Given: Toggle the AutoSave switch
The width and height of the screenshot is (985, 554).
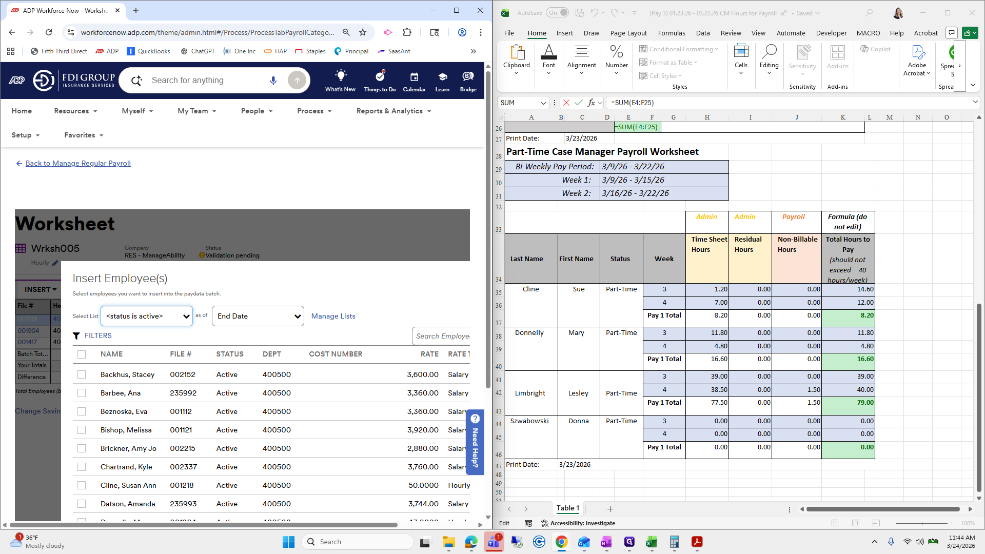Looking at the screenshot, I should pyautogui.click(x=558, y=13).
